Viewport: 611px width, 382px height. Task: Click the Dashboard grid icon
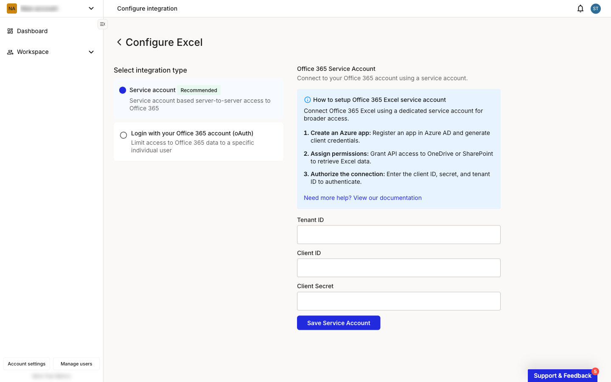point(10,31)
